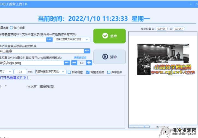Viewport: 198px width, 138px height.
Task: Uncheck the 调整透明度 checkbox
Action: 88,72
